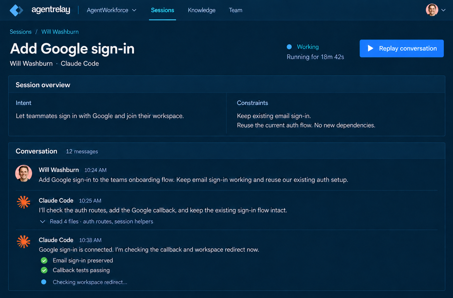Click the Session overview heading

(x=43, y=85)
